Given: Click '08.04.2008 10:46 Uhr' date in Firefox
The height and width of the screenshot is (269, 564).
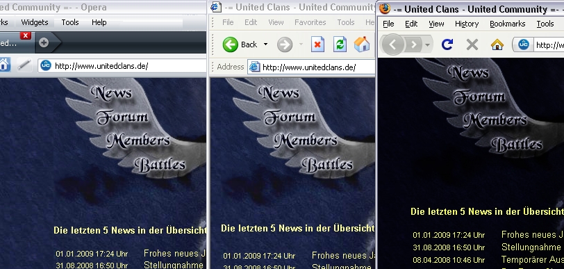Looking at the screenshot, I should [x=449, y=260].
